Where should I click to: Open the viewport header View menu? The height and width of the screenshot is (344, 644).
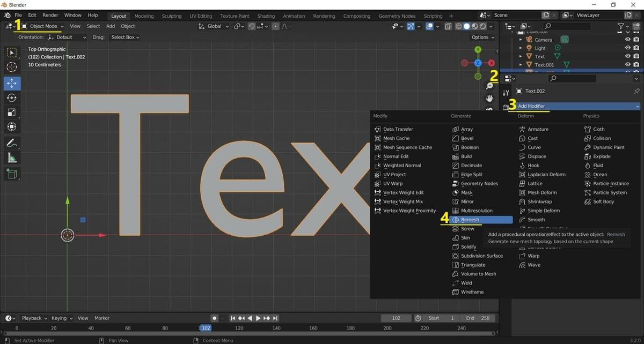75,26
